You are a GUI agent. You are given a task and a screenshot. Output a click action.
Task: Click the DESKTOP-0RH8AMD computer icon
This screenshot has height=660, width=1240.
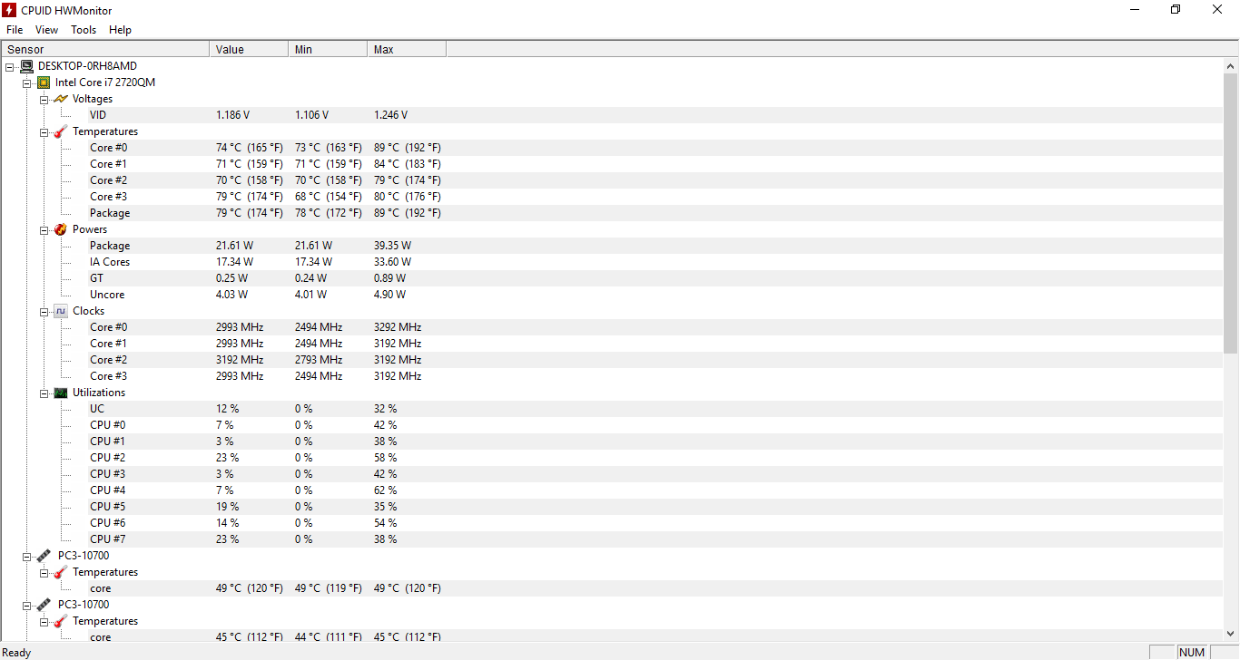(x=26, y=66)
